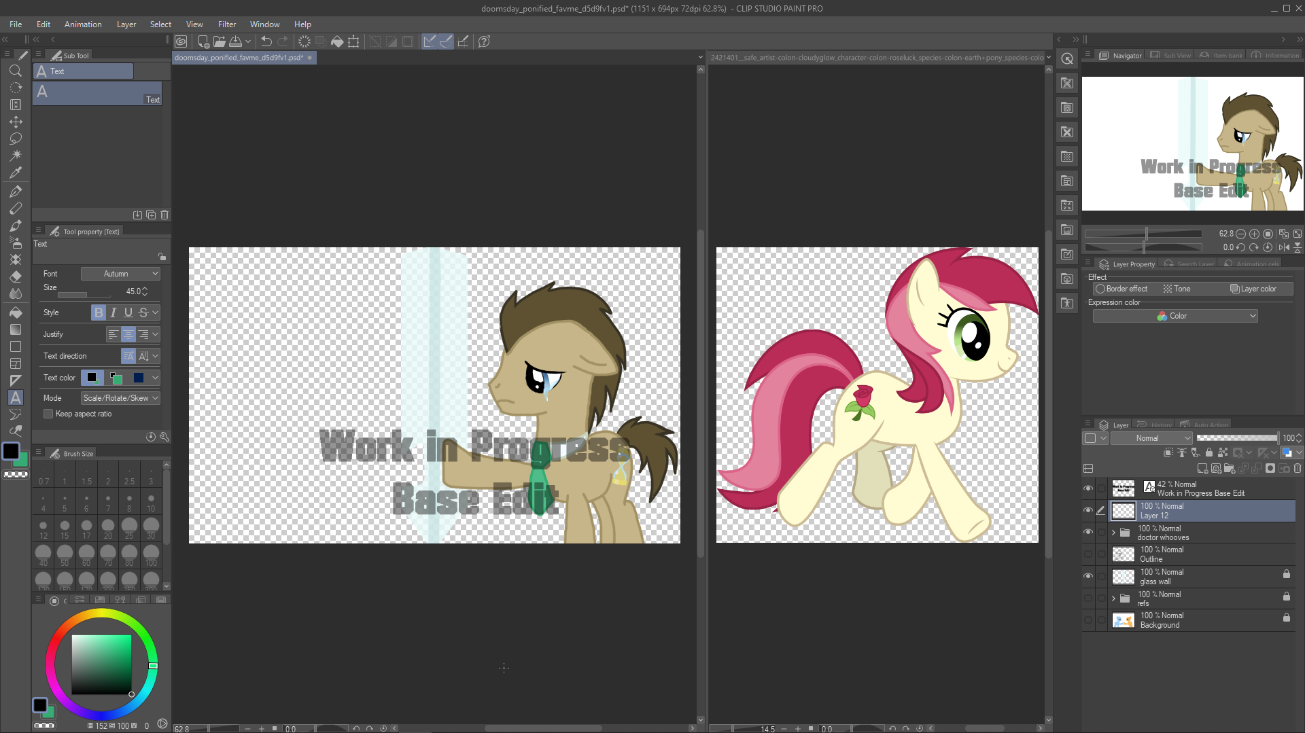Image resolution: width=1305 pixels, height=733 pixels.
Task: Choose brush size 100 preset
Action: tap(151, 556)
